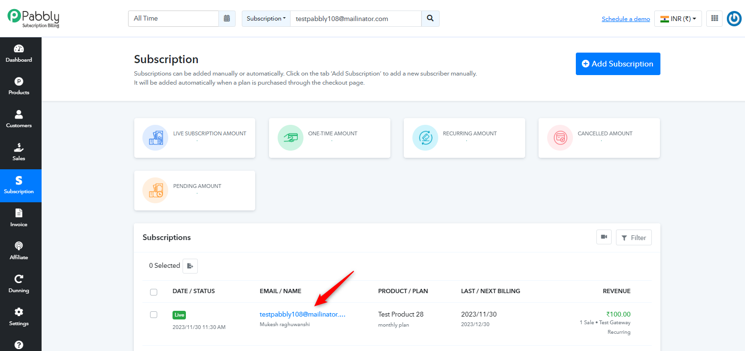Screen dimensions: 745x351
Task: Expand the Subscription search type dropdown
Action: (x=266, y=19)
